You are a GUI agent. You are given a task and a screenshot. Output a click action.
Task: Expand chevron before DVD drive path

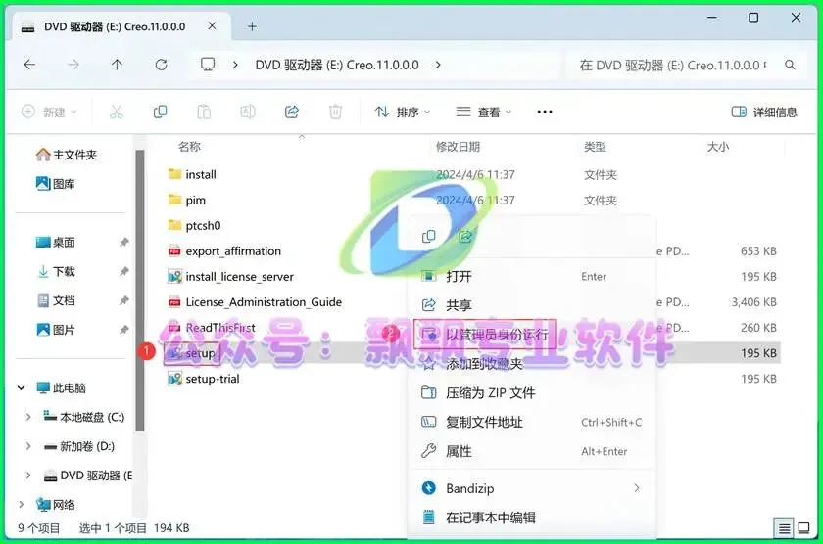235,65
